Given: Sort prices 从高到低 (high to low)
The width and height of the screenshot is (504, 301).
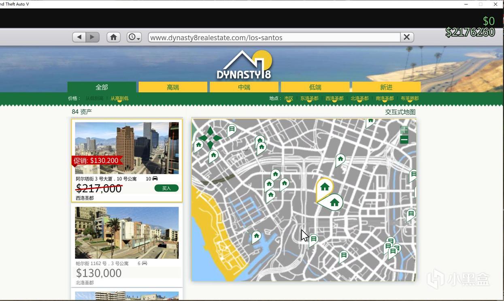Looking at the screenshot, I should point(119,98).
